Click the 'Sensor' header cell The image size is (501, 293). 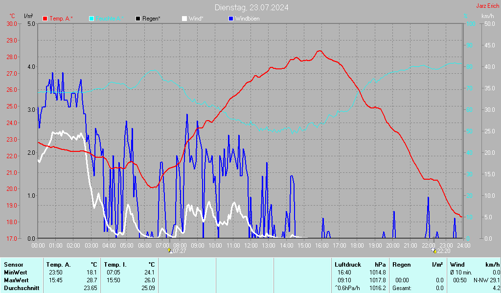pyautogui.click(x=14, y=265)
